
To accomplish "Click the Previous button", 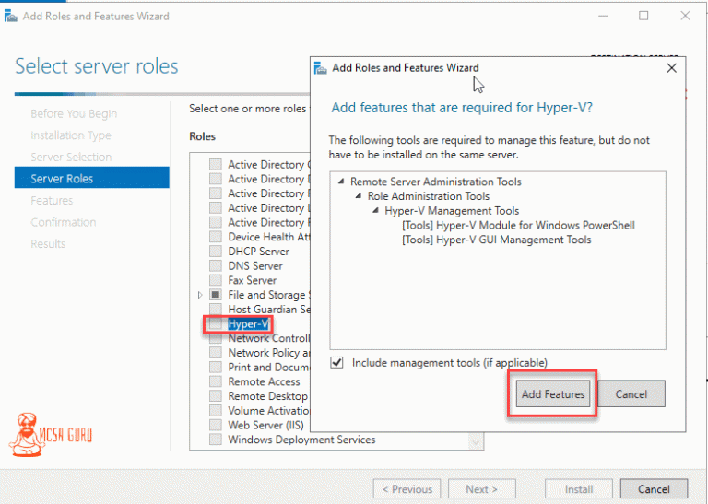I will [407, 488].
